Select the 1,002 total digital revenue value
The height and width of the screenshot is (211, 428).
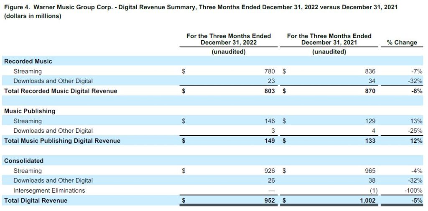tap(367, 201)
